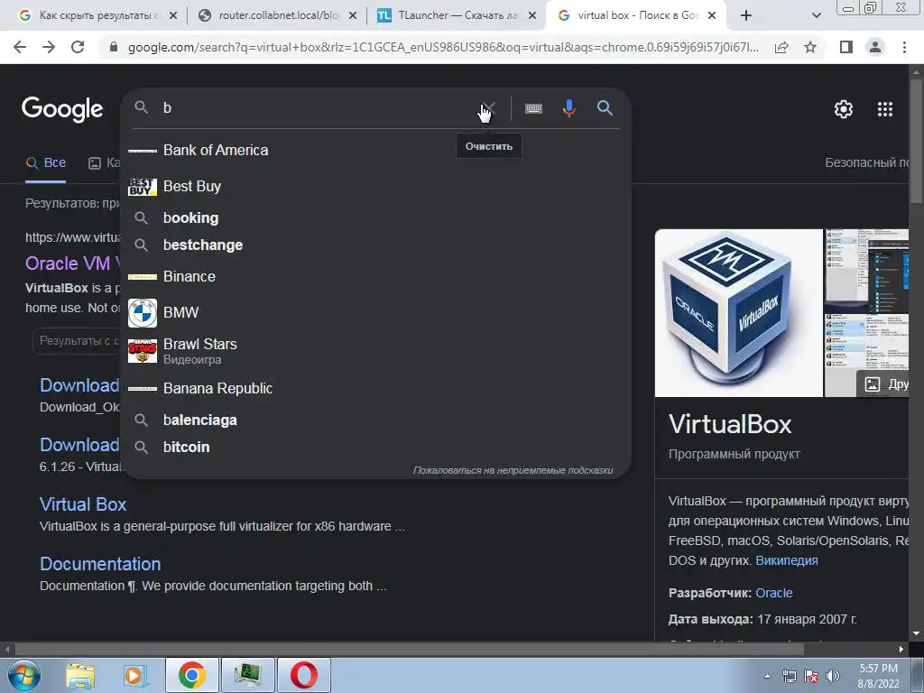Viewport: 924px width, 693px height.
Task: Open Google settings gear icon
Action: (x=844, y=109)
